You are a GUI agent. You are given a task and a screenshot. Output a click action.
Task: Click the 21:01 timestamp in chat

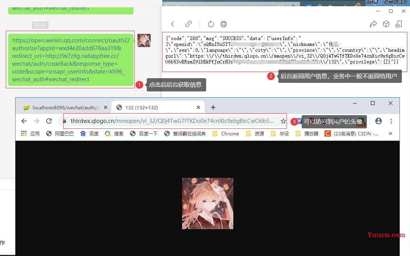(40, 25)
